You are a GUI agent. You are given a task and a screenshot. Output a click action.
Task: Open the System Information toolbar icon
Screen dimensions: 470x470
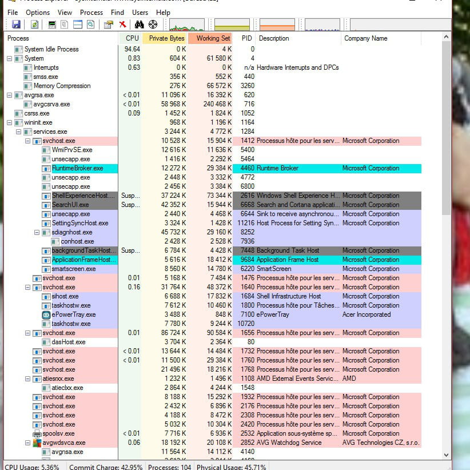pos(52,24)
